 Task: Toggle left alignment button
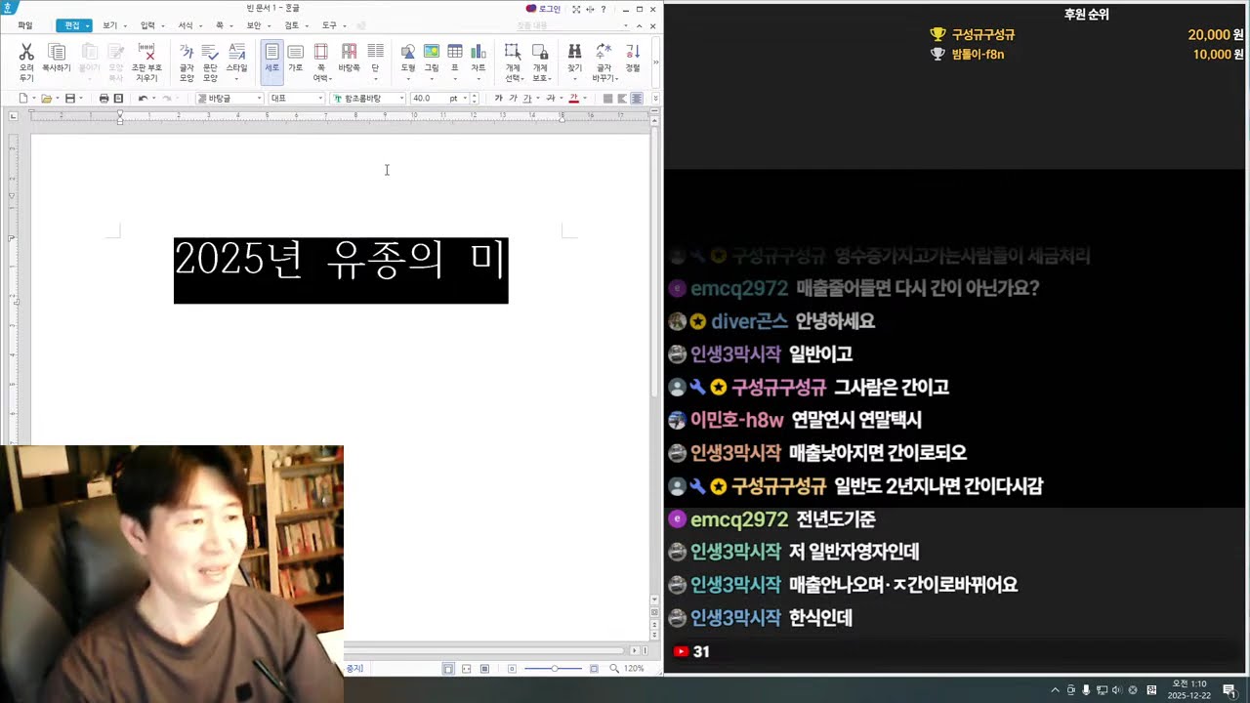(x=622, y=99)
